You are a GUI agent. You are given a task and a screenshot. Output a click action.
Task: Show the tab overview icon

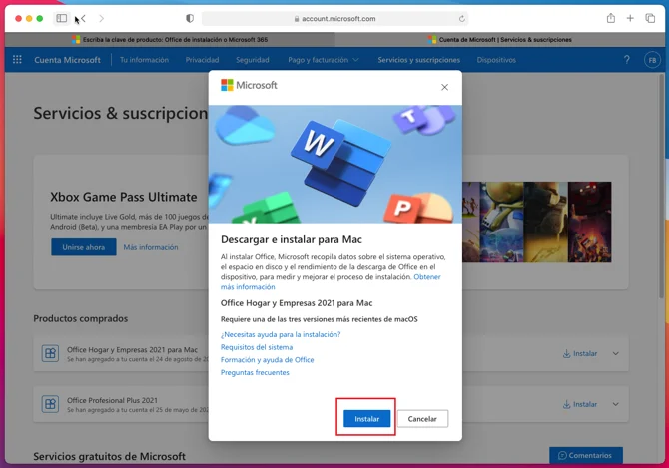coord(650,18)
